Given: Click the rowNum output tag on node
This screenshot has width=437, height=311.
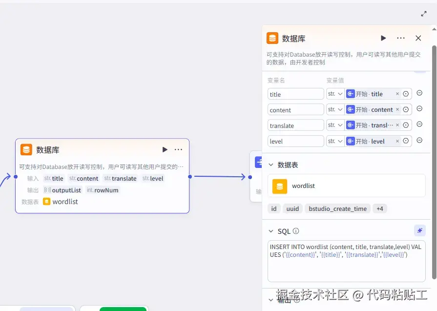Looking at the screenshot, I should click(103, 190).
